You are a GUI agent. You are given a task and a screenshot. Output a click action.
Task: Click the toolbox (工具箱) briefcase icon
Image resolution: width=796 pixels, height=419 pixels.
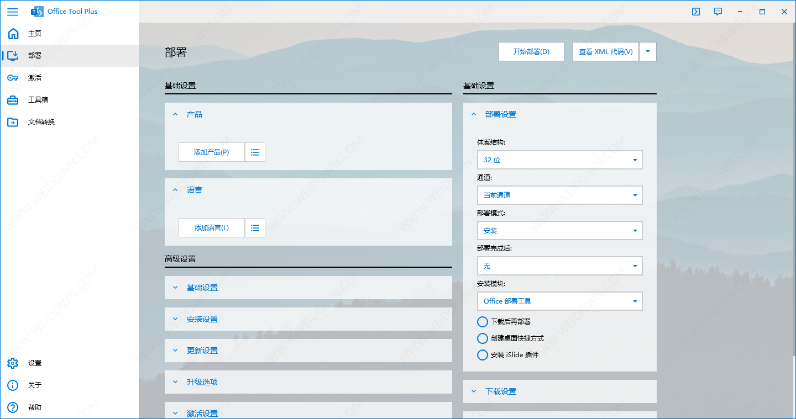tap(13, 100)
